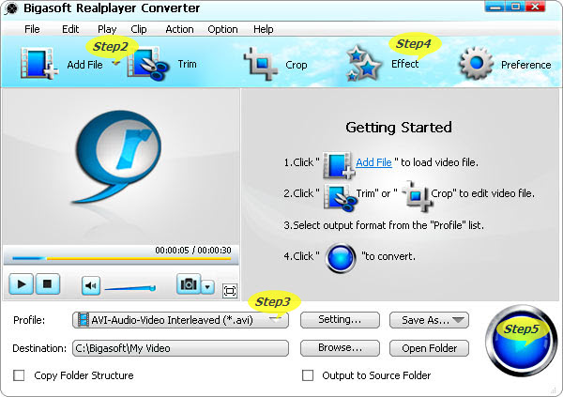
Task: Mute the audio with the speaker icon
Action: (x=90, y=286)
